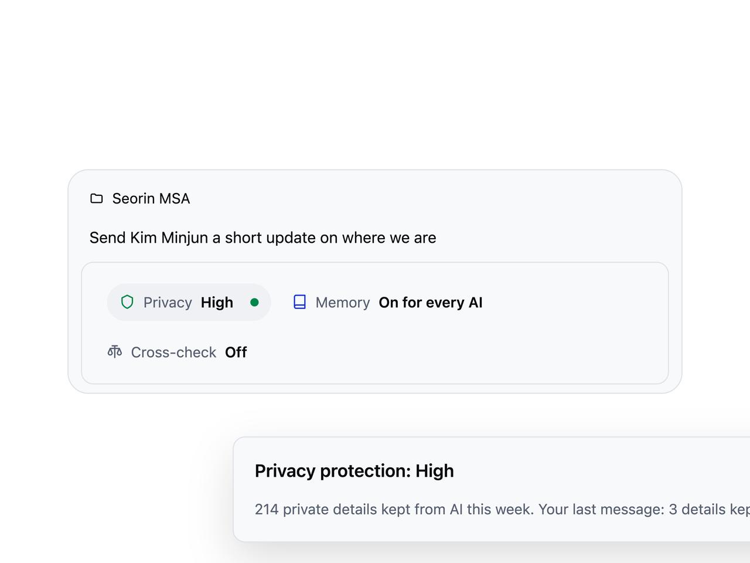Click the bold 'High' privacy value
The height and width of the screenshot is (563, 750).
(217, 303)
